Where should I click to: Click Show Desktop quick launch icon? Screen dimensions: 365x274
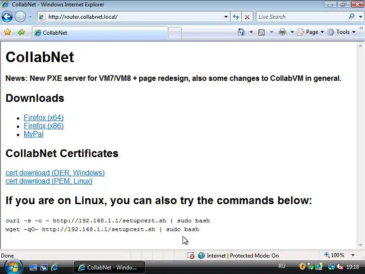pos(33,267)
